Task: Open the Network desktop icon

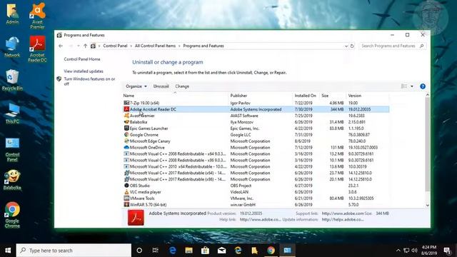Action: pyautogui.click(x=12, y=47)
